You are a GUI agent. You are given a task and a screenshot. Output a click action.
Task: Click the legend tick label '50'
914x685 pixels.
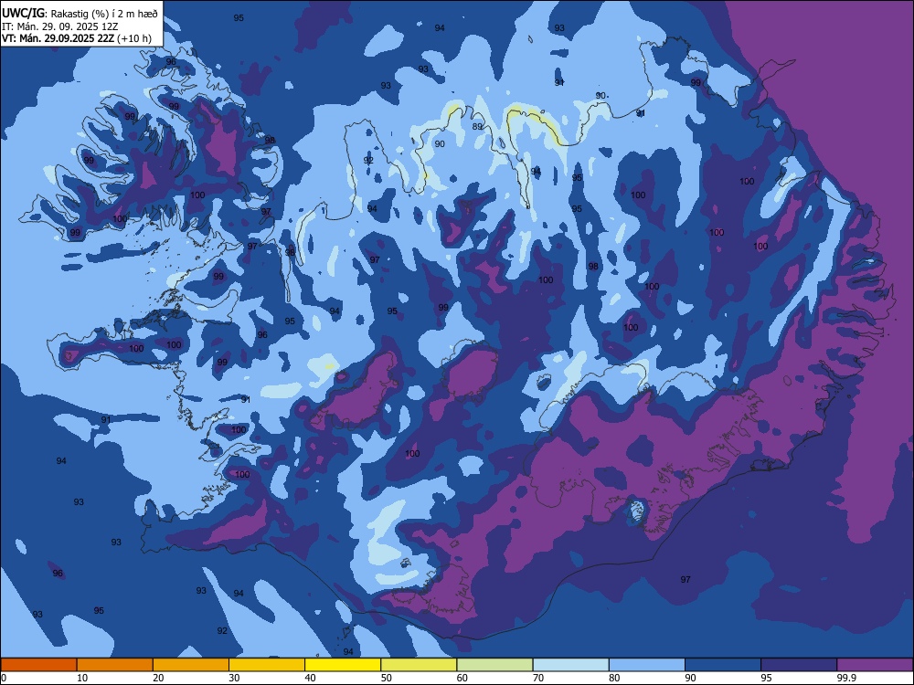click(x=386, y=678)
